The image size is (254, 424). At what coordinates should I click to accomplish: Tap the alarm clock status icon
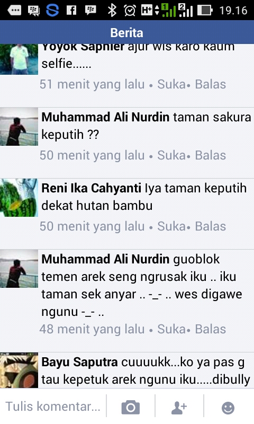tap(130, 10)
